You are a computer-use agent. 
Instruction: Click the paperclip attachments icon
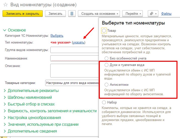pos(152,13)
